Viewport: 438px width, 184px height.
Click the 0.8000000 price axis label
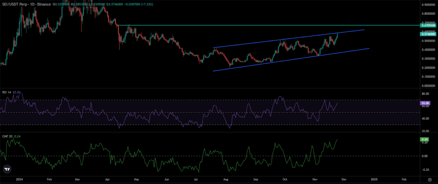click(428, 13)
